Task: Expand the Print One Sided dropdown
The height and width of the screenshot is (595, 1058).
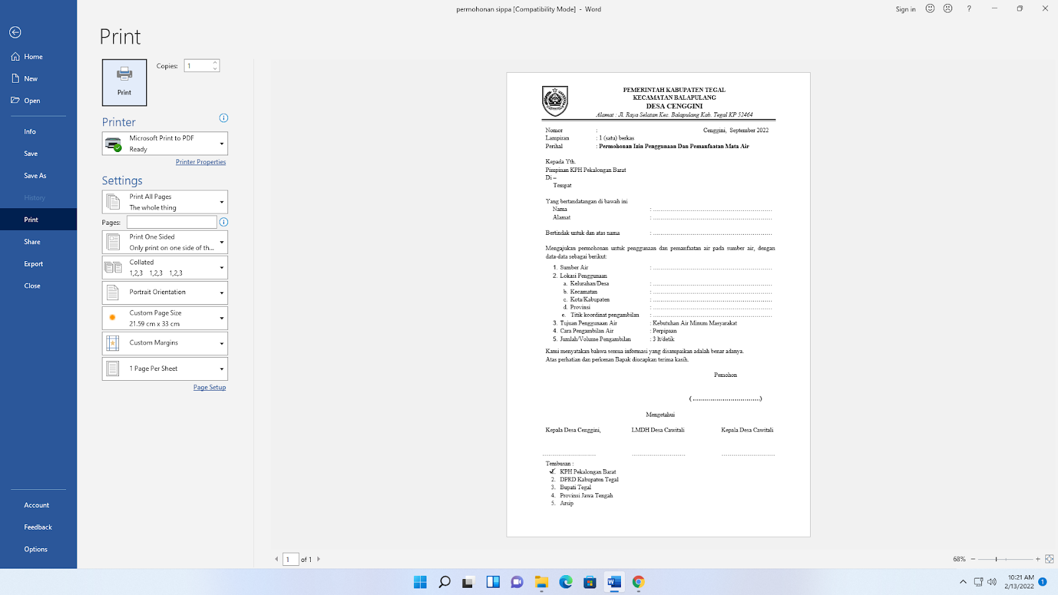Action: pos(165,242)
